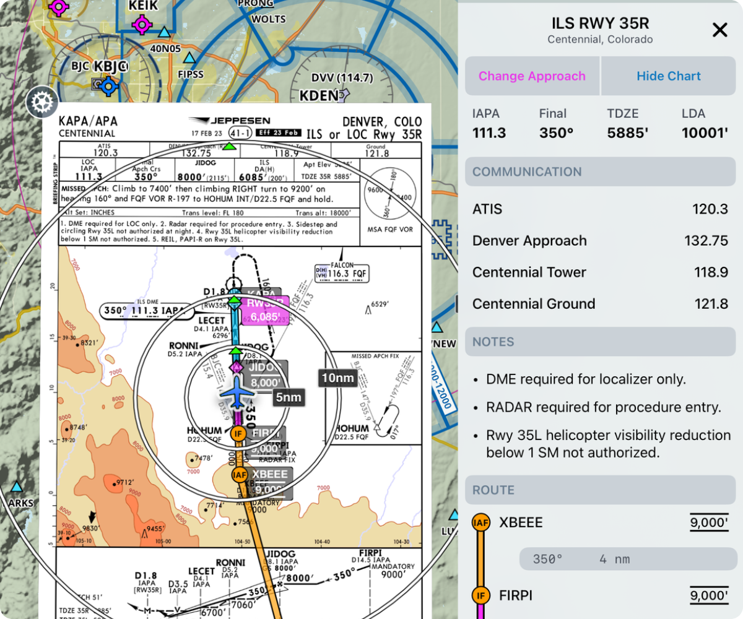Click the helicopter visibility reduction note
The image size is (743, 619).
tap(608, 444)
